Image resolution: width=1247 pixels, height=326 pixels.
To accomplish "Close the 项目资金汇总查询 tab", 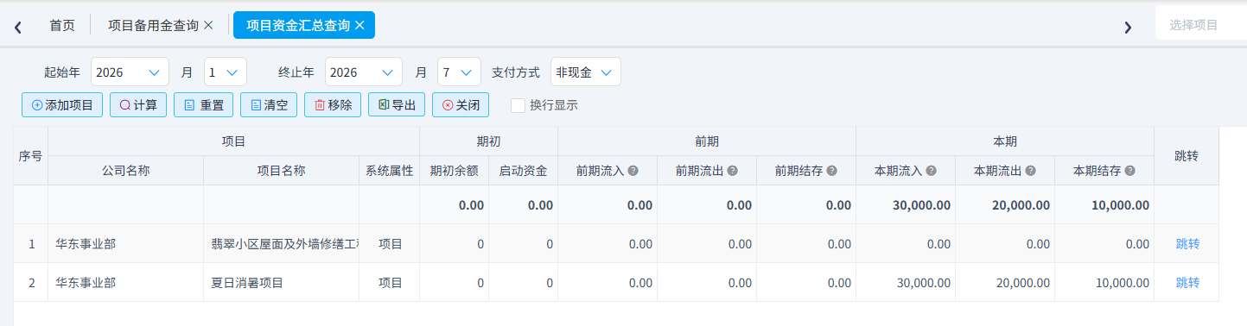I will [x=359, y=26].
